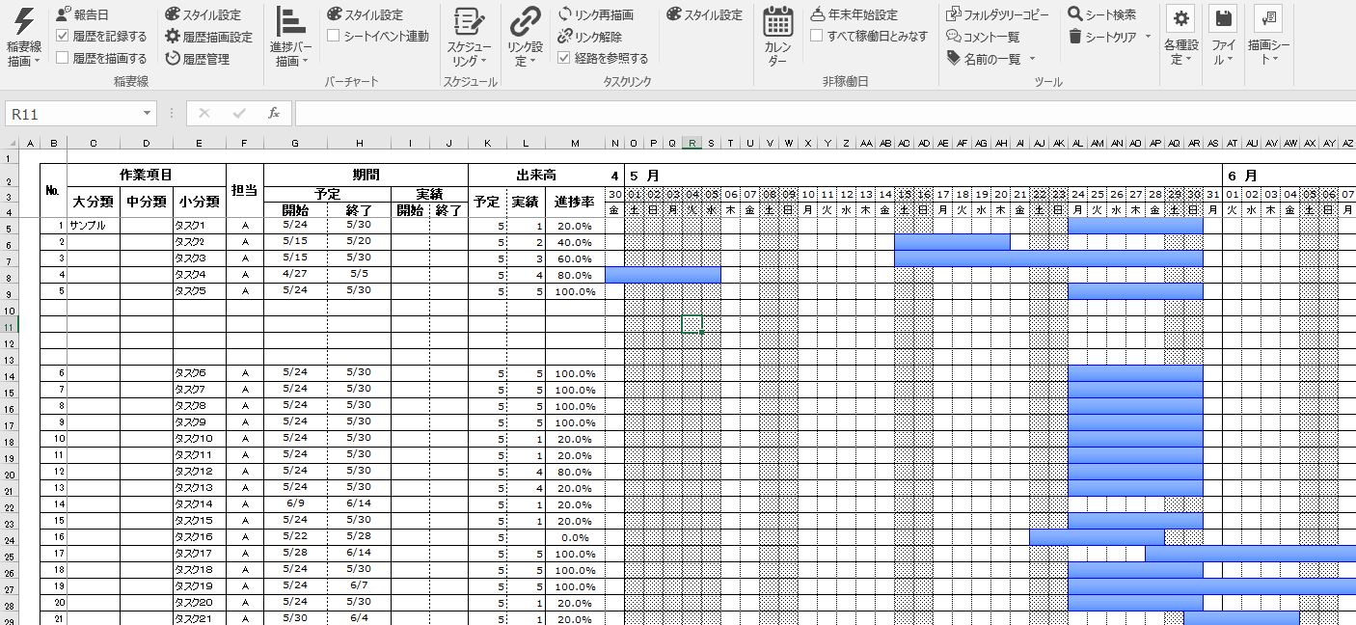Image resolution: width=1356 pixels, height=625 pixels.
Task: Click タスク1 blue Gantt bar
Action: (1135, 226)
